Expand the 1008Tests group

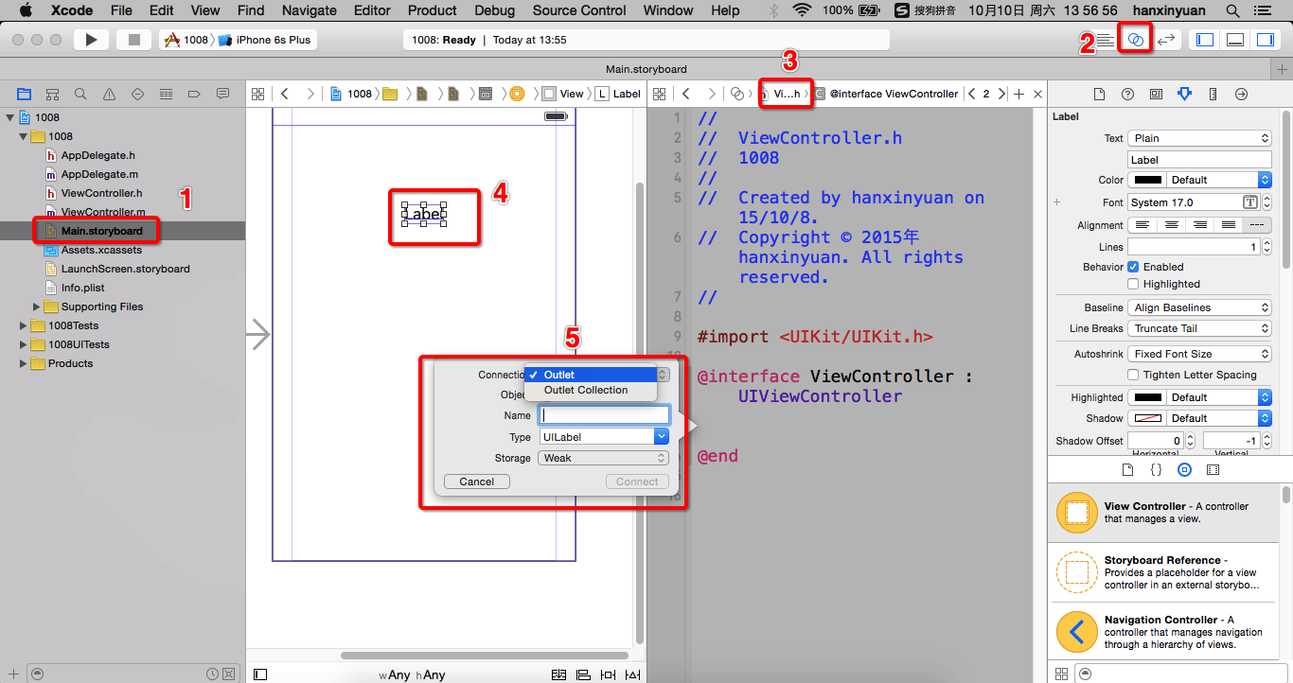click(24, 325)
